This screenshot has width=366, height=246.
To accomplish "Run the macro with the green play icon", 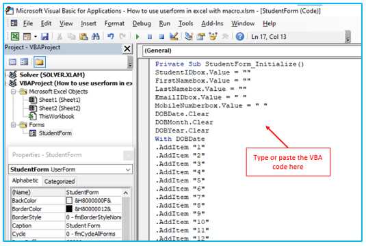I will tap(138, 37).
